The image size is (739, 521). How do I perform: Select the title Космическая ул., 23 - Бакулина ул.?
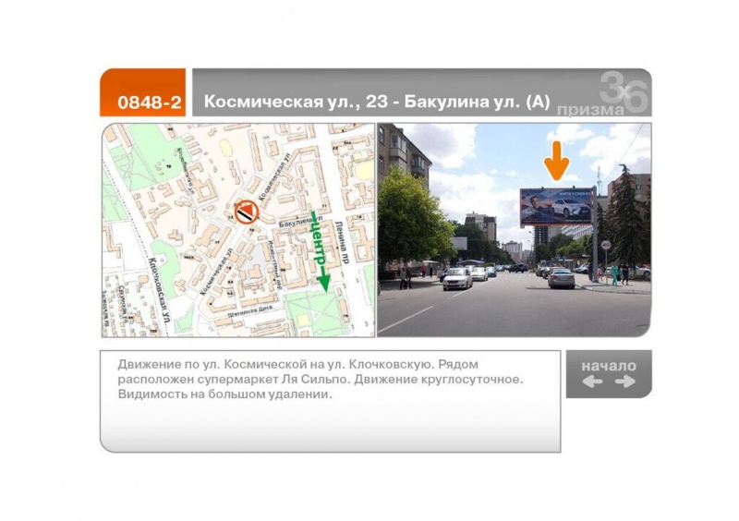(376, 102)
